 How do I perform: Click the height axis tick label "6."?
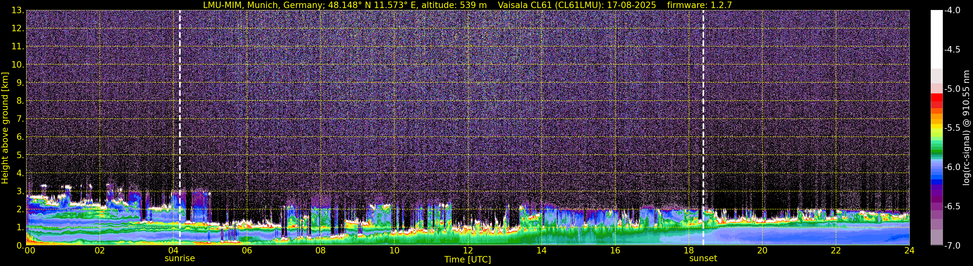20,137
